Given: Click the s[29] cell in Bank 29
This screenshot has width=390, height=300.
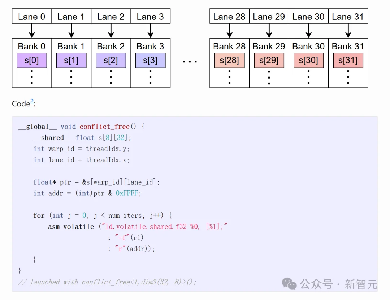Looking at the screenshot, I should point(269,61).
